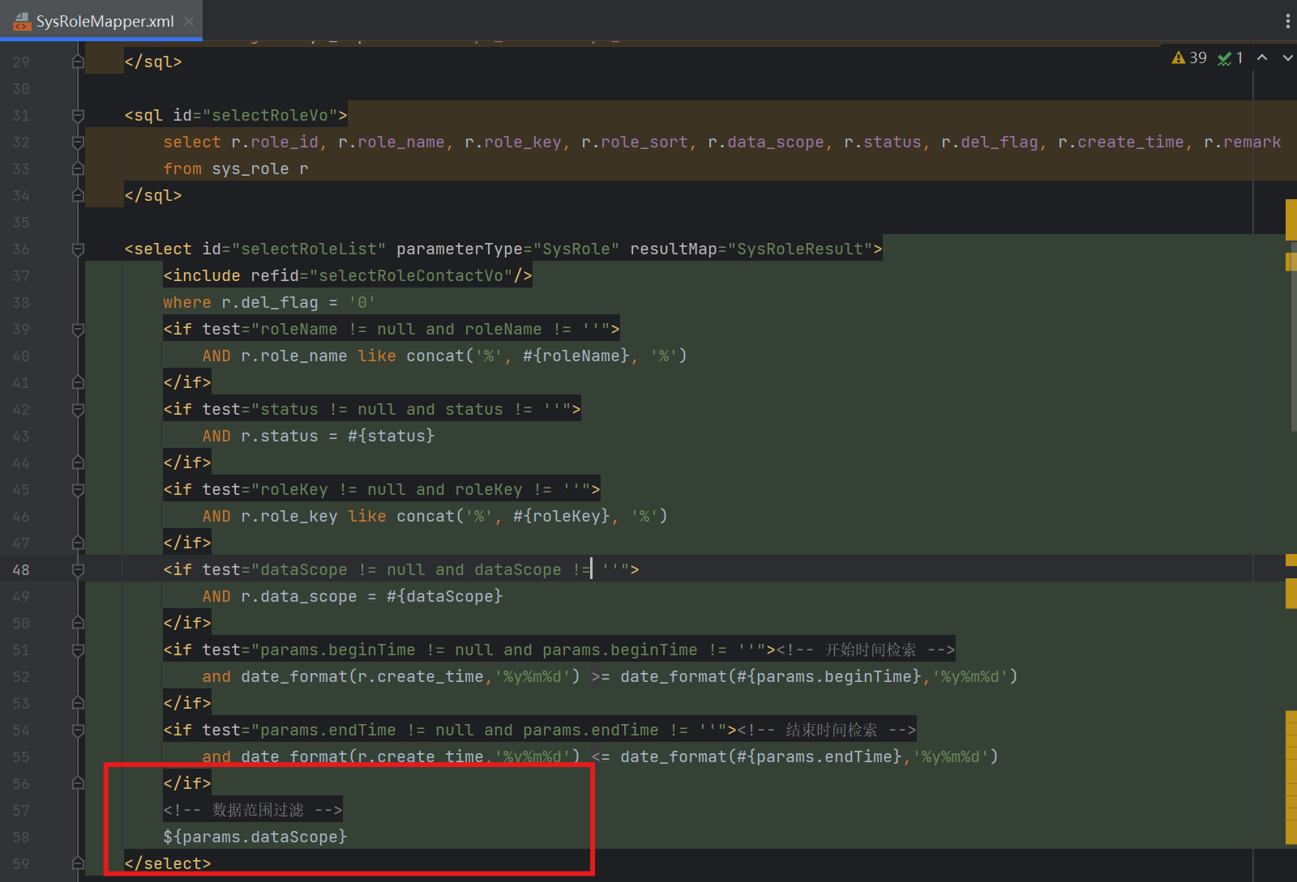Viewport: 1297px width, 882px height.
Task: Click the topmost yellow marker on the error stripe
Action: click(x=1291, y=219)
